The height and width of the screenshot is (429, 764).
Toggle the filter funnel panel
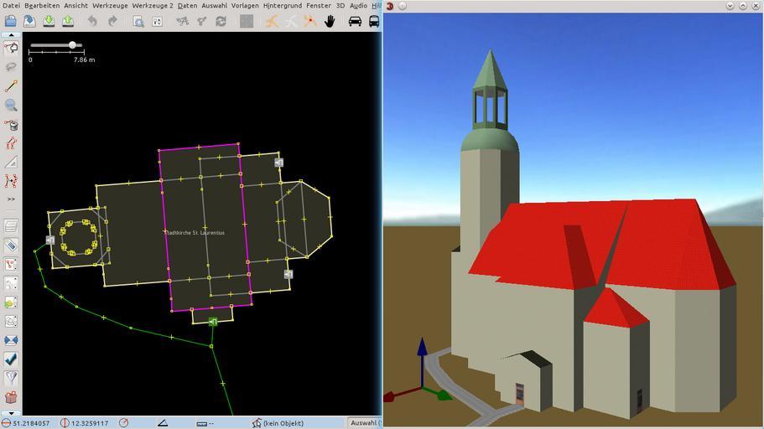(11, 378)
